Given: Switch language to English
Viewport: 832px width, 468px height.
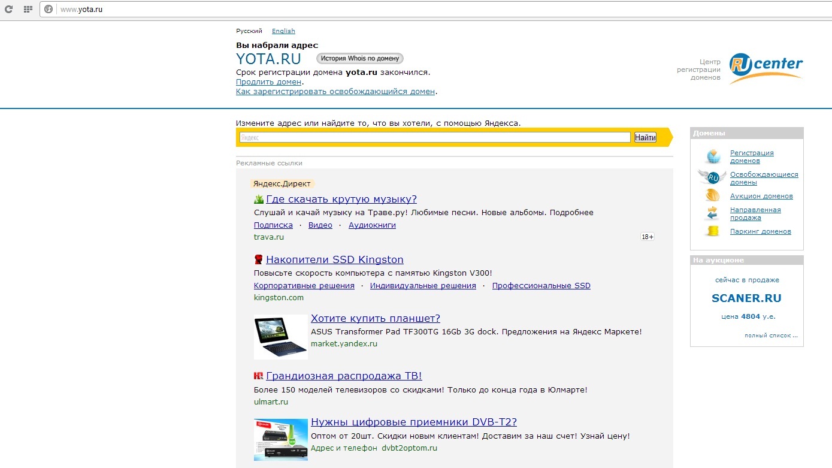Looking at the screenshot, I should pyautogui.click(x=283, y=31).
